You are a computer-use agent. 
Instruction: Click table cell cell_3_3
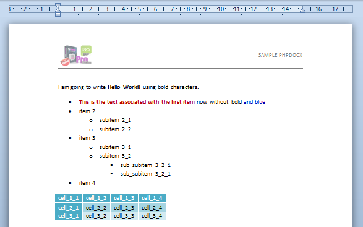point(124,216)
